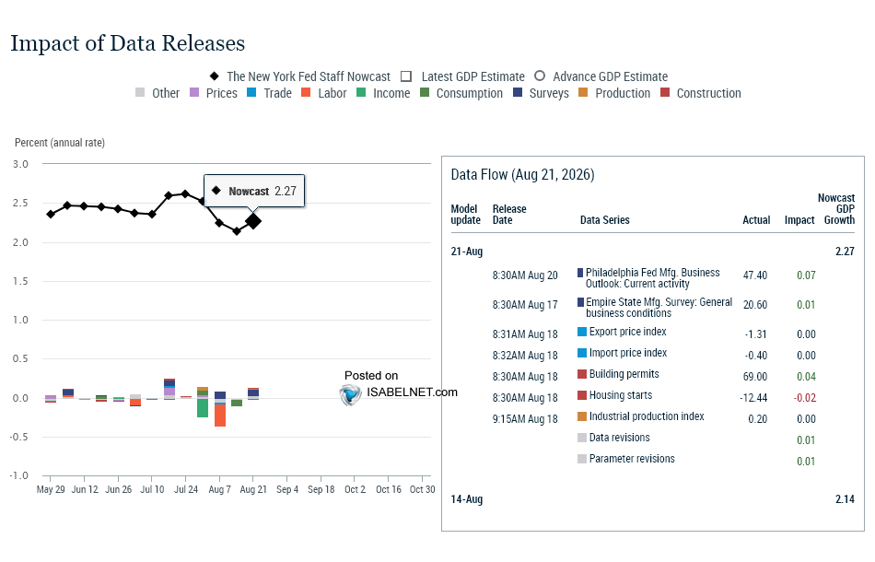
Task: Click the Labor legend orange-red swatch
Action: [x=306, y=92]
